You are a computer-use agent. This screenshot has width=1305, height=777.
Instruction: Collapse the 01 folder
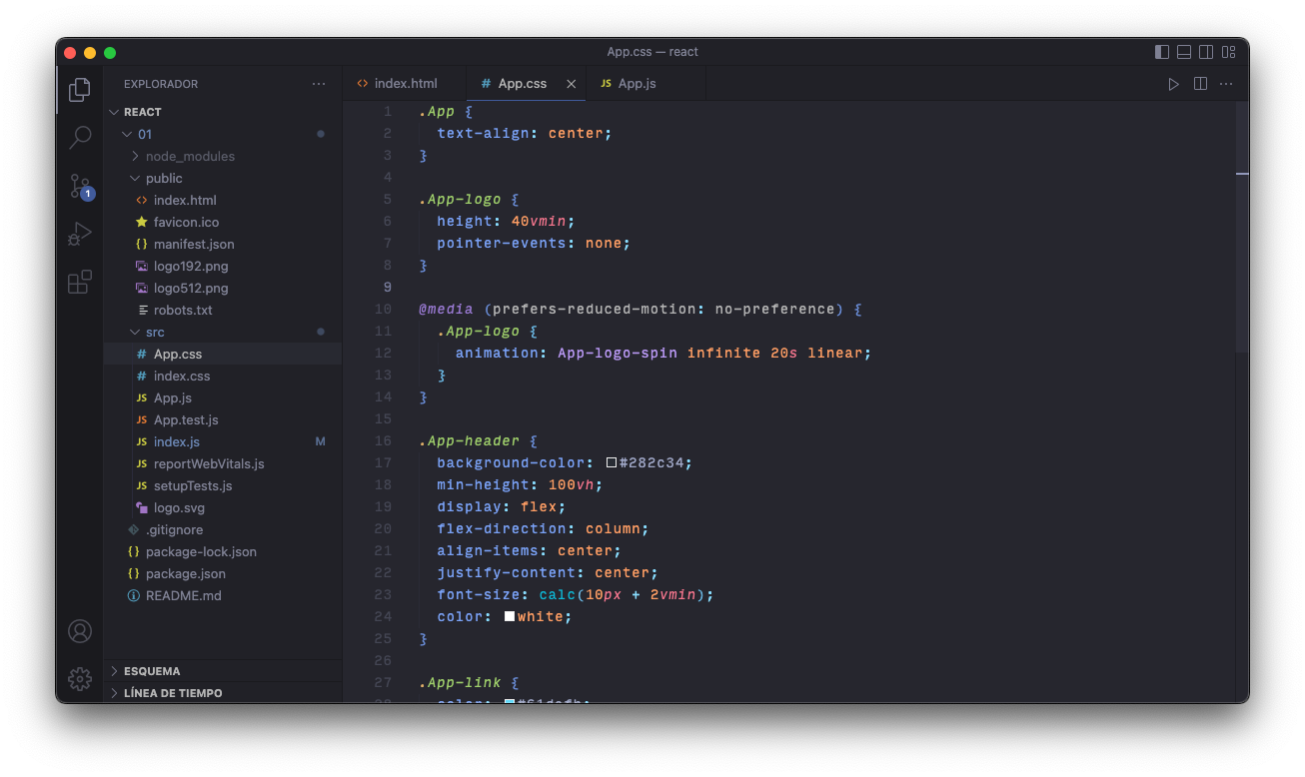tap(127, 134)
